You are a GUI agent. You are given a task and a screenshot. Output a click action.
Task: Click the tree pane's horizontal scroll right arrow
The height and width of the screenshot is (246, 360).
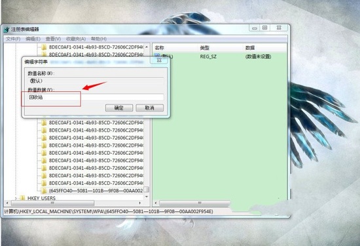(x=140, y=203)
